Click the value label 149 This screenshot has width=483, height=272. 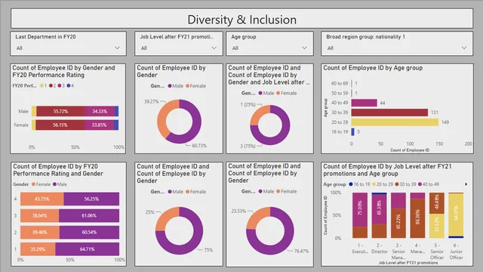[445, 122]
